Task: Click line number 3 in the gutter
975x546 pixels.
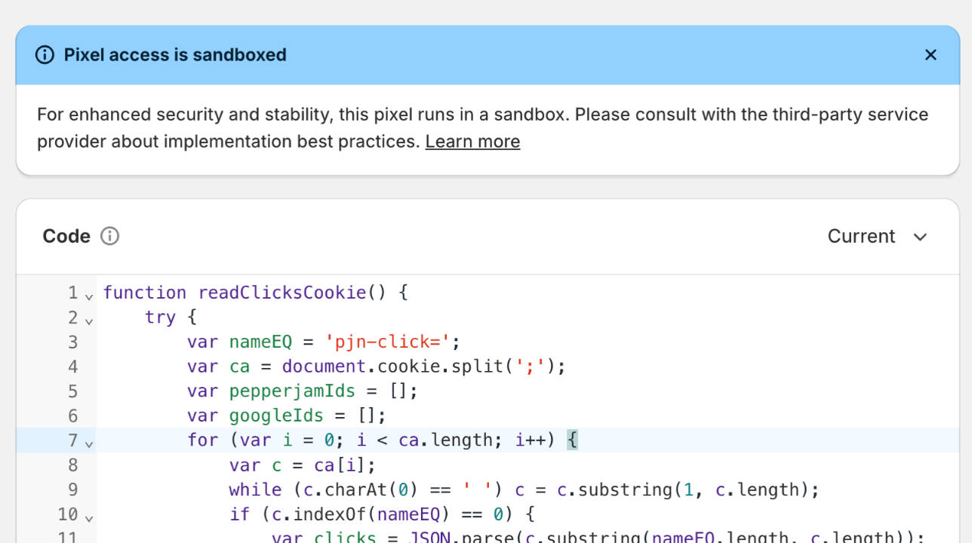Action: pos(72,342)
